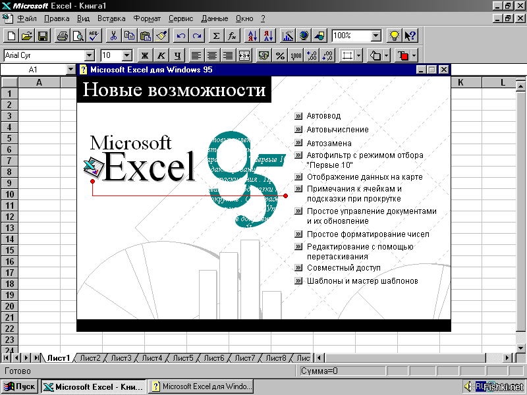Expand the 100% zoom dropdown
Image resolution: width=527 pixels, height=395 pixels.
pos(375,36)
